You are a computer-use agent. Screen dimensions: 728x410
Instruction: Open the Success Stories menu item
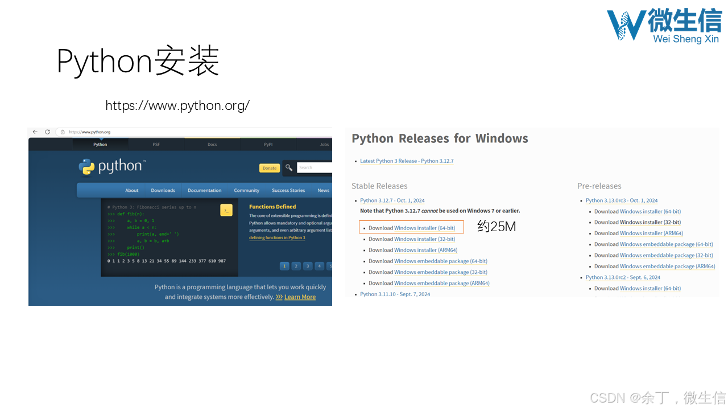tap(288, 190)
